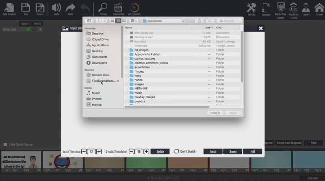Go back in file dialog navigation
This screenshot has height=181, width=325.
tap(98, 21)
